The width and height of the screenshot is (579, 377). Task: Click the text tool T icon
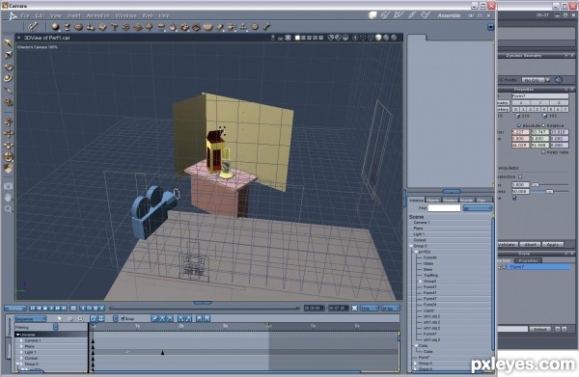point(114,27)
